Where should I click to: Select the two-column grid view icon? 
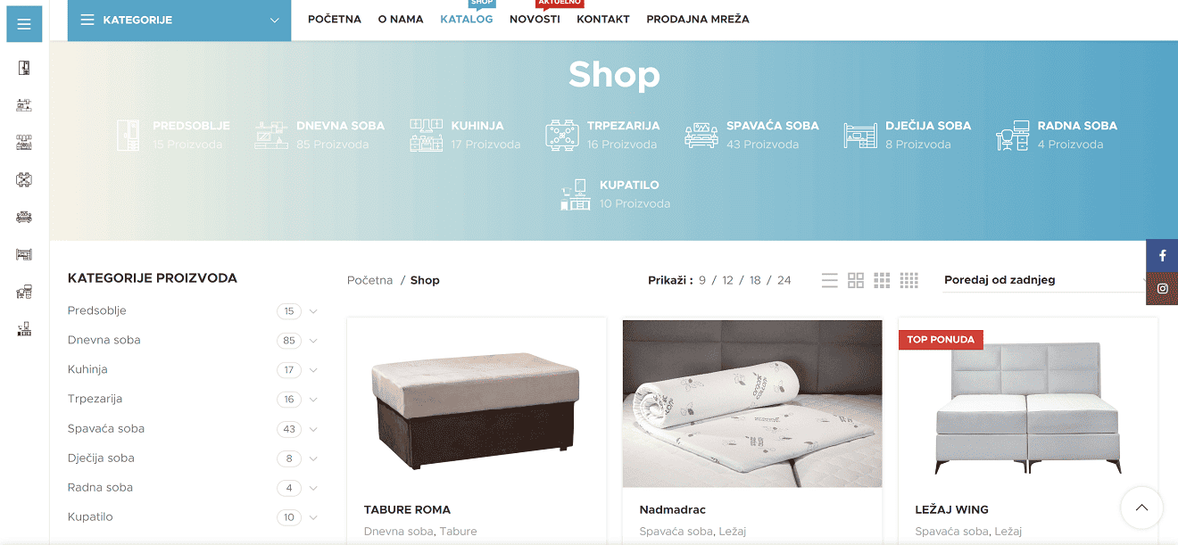[856, 280]
